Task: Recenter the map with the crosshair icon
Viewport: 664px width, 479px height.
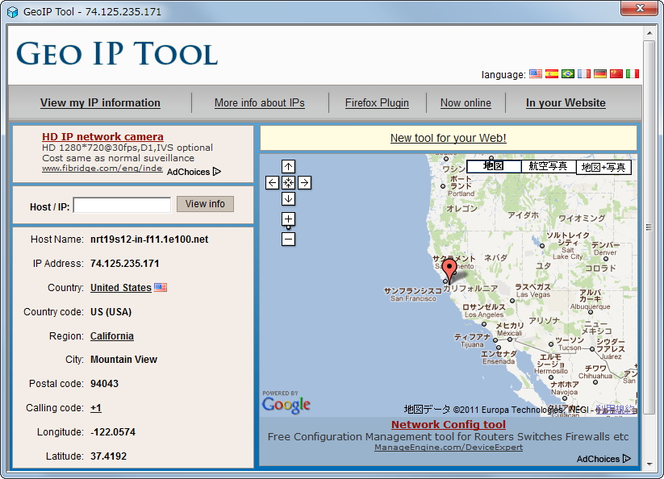Action: [288, 182]
